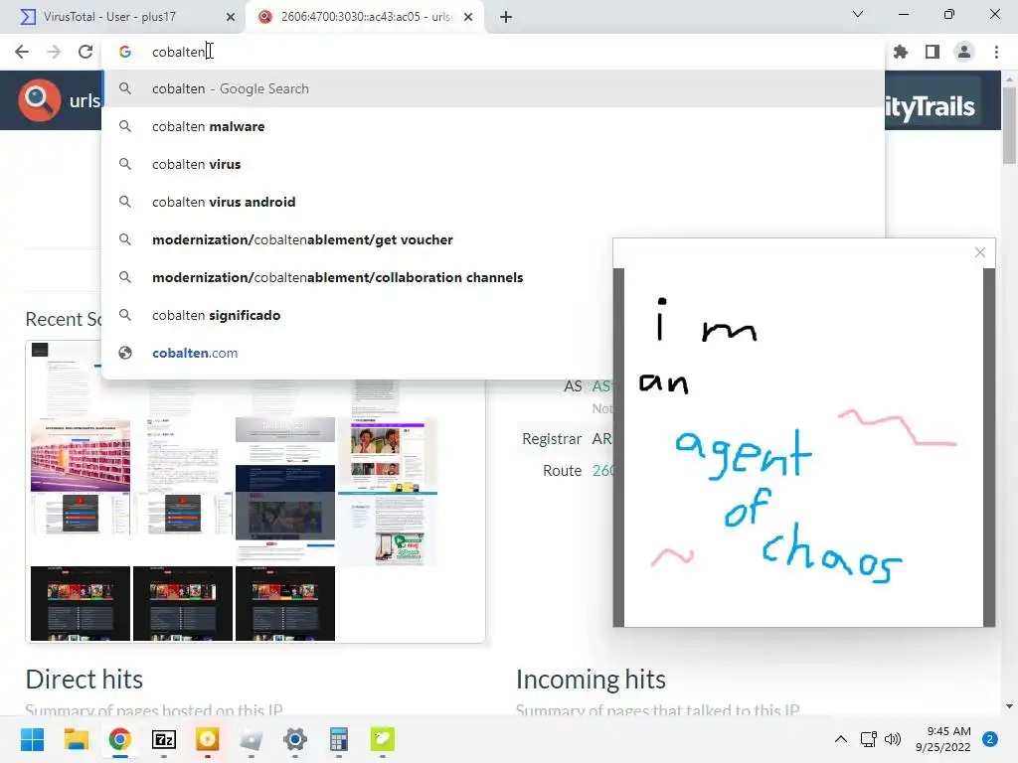Open the green note app in taskbar
The height and width of the screenshot is (763, 1018).
click(x=383, y=739)
